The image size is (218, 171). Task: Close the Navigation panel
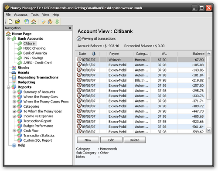click(70, 28)
